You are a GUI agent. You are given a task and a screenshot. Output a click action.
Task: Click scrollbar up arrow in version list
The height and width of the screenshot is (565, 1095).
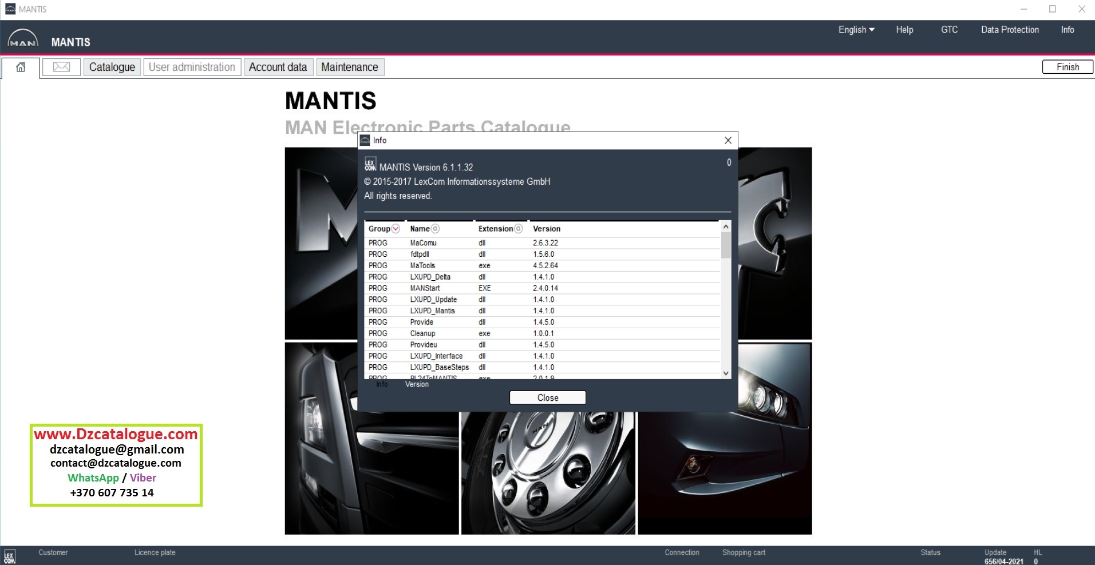pyautogui.click(x=726, y=226)
